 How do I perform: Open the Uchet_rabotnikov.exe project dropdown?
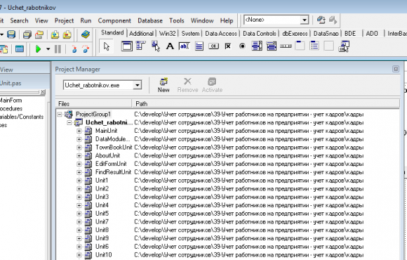coord(138,85)
